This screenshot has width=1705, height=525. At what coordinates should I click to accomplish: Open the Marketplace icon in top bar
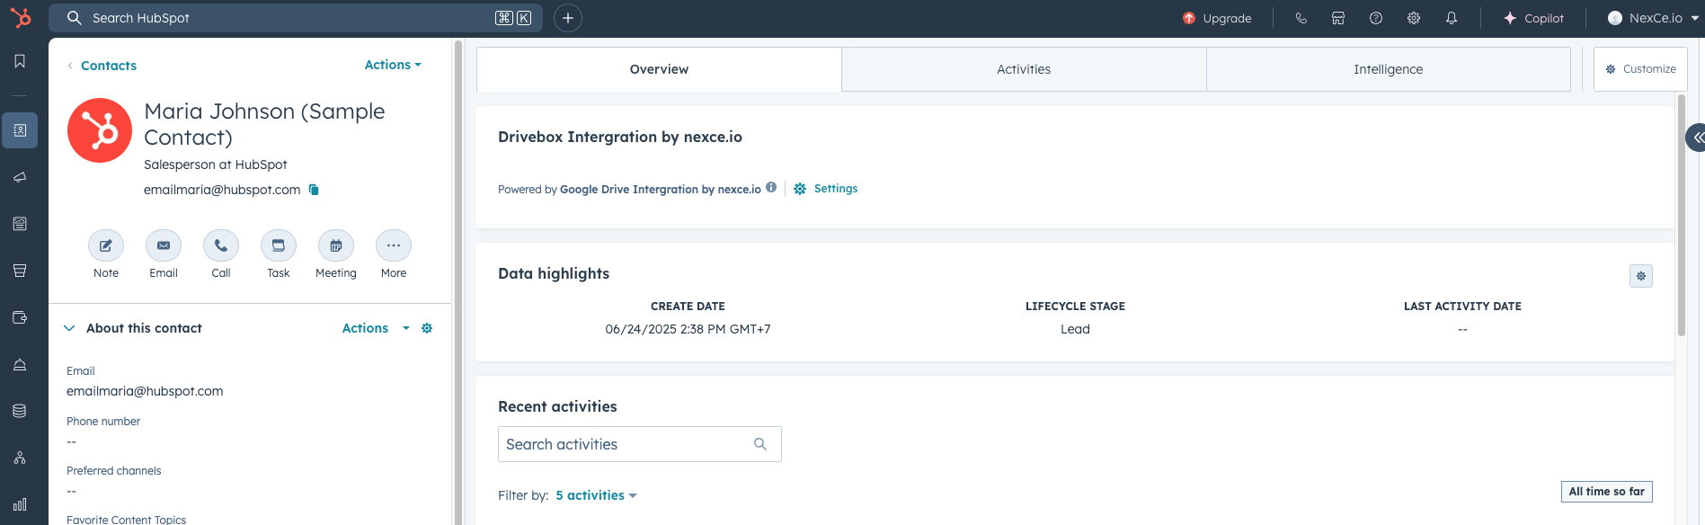(1338, 18)
